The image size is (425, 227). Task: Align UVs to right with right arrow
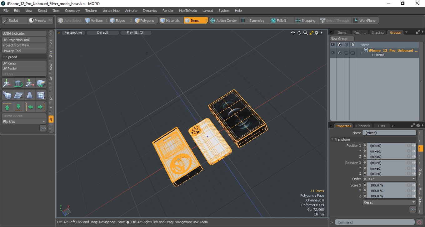coord(41,107)
